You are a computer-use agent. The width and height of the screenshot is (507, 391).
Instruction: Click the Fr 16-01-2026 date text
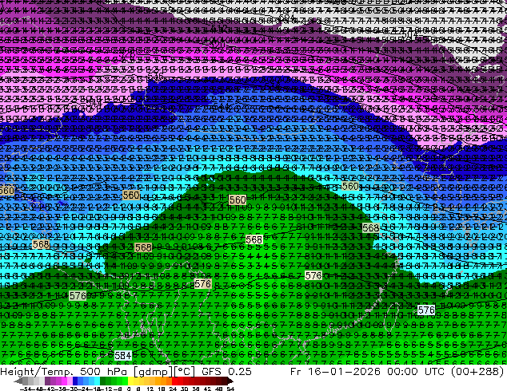[x=335, y=371]
